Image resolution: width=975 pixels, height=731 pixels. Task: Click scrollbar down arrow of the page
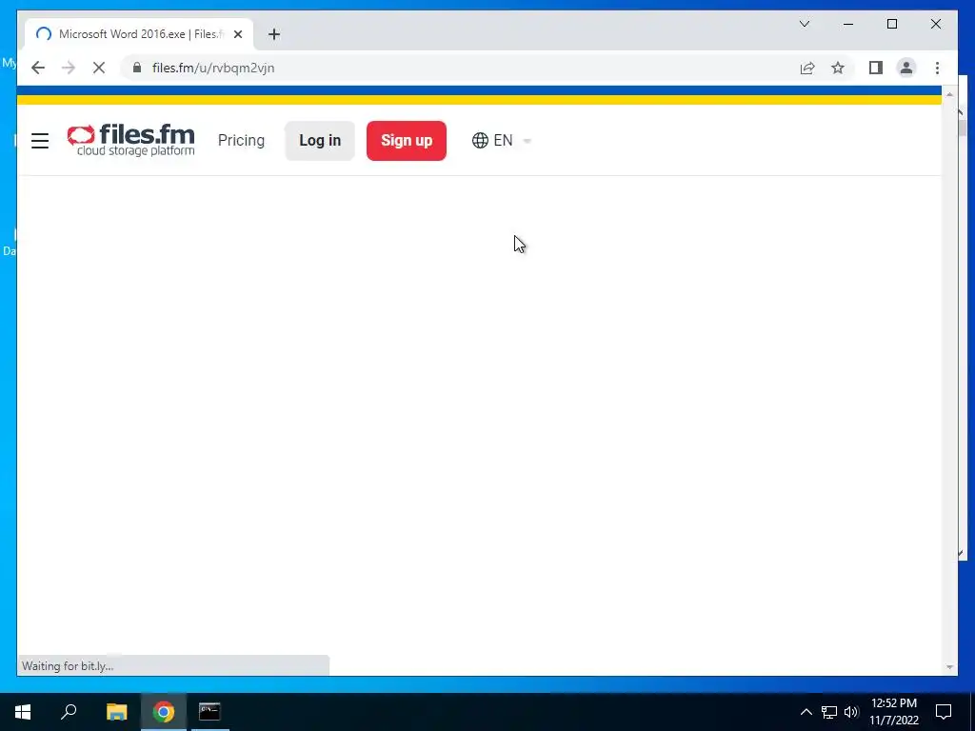pos(949,667)
